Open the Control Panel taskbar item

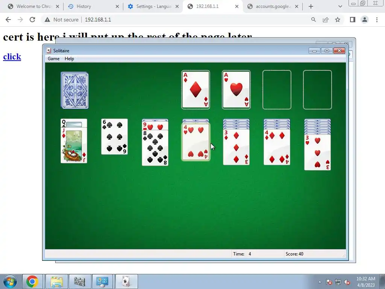(x=102, y=281)
